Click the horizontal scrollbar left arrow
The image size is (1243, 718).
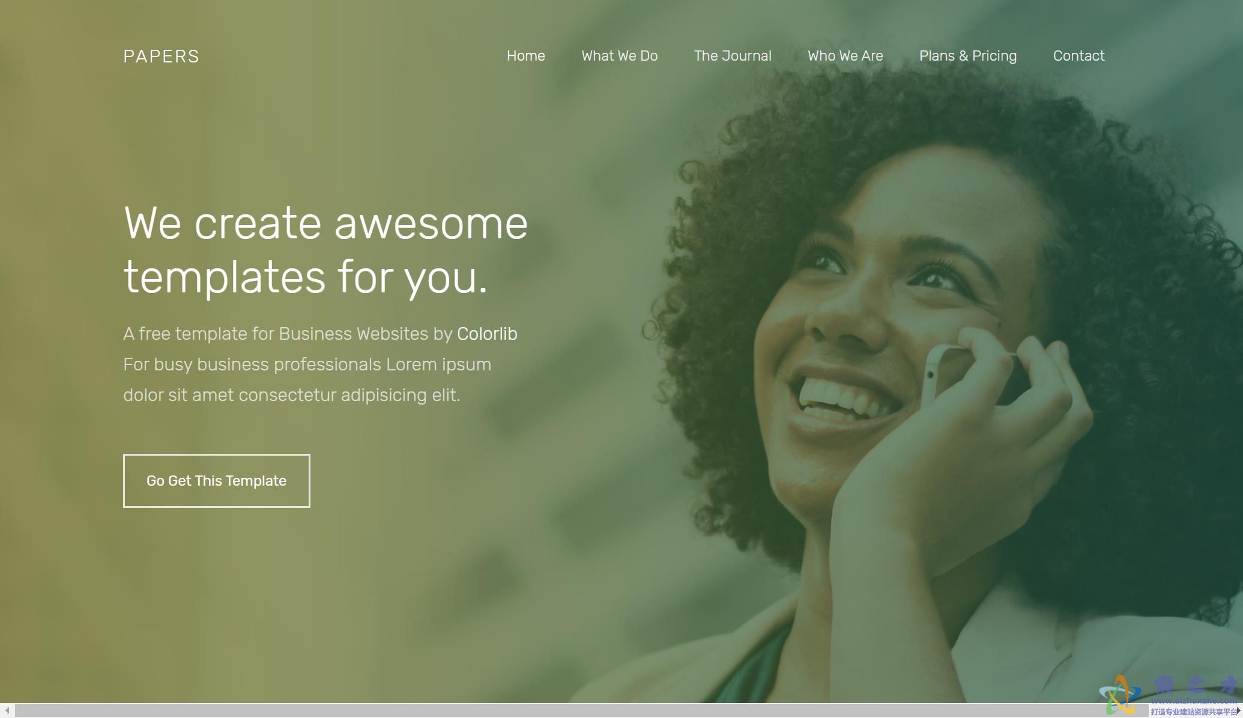coord(7,711)
